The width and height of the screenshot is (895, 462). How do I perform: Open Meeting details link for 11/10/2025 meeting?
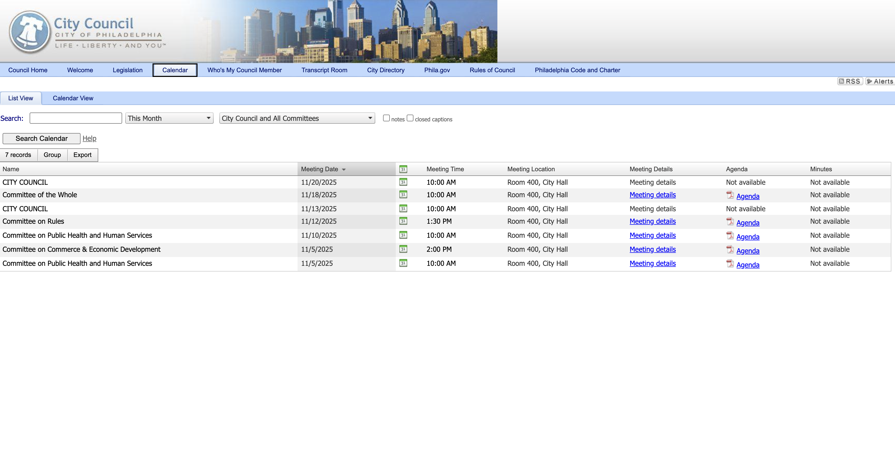point(653,235)
